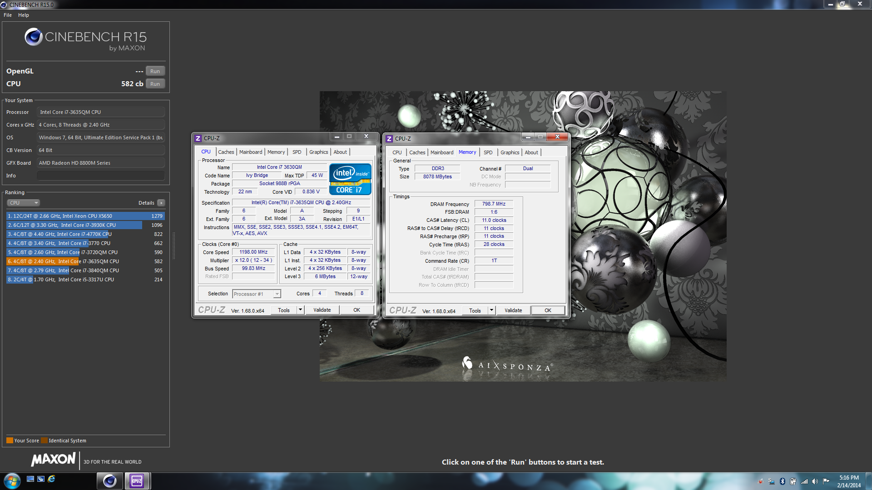
Task: Switch to Mainboard tab in right CPU-Z
Action: click(x=442, y=153)
